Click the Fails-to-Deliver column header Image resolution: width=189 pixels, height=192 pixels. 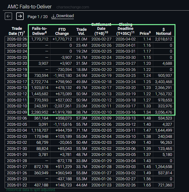point(40,31)
